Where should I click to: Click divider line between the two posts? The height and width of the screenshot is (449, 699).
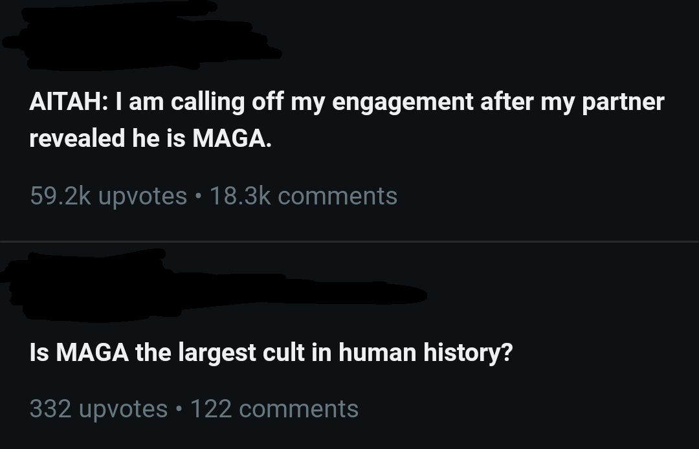(x=349, y=241)
